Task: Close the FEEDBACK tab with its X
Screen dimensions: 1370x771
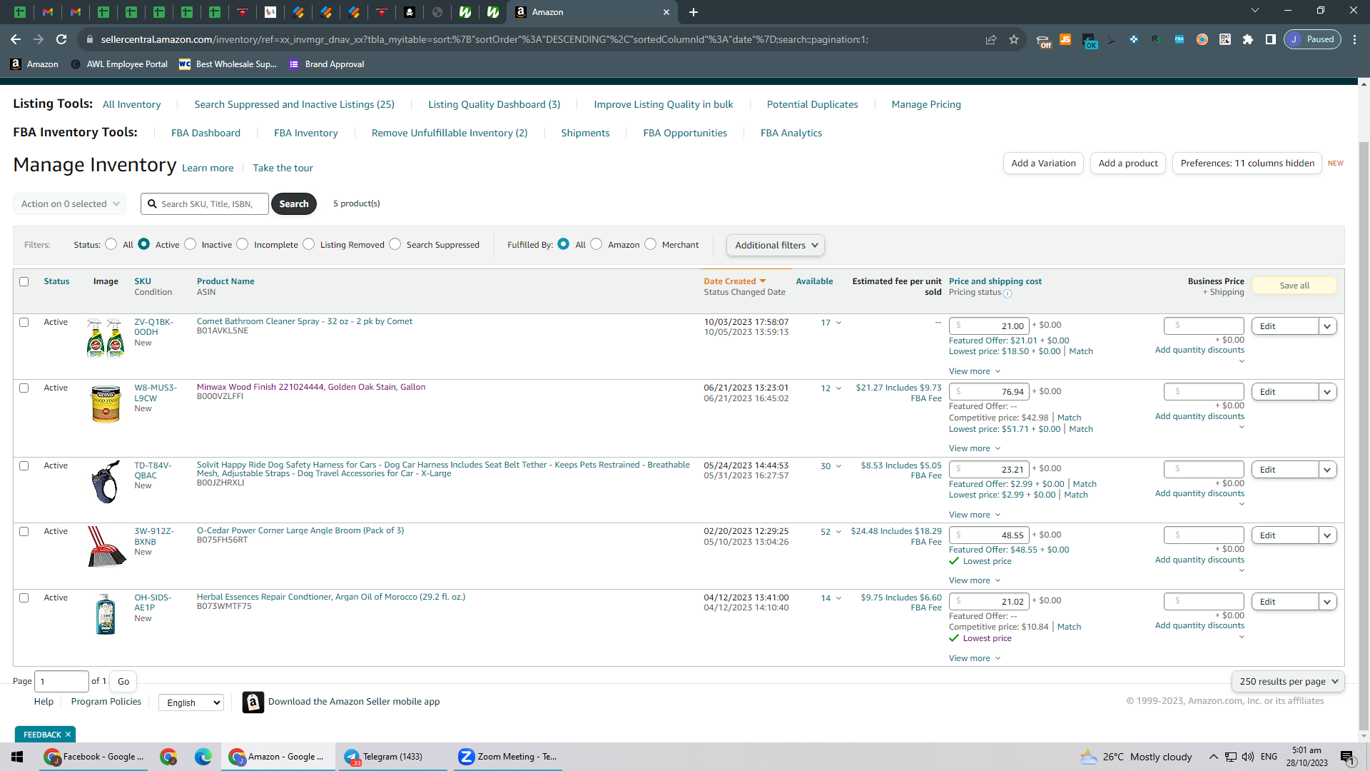Action: (68, 735)
